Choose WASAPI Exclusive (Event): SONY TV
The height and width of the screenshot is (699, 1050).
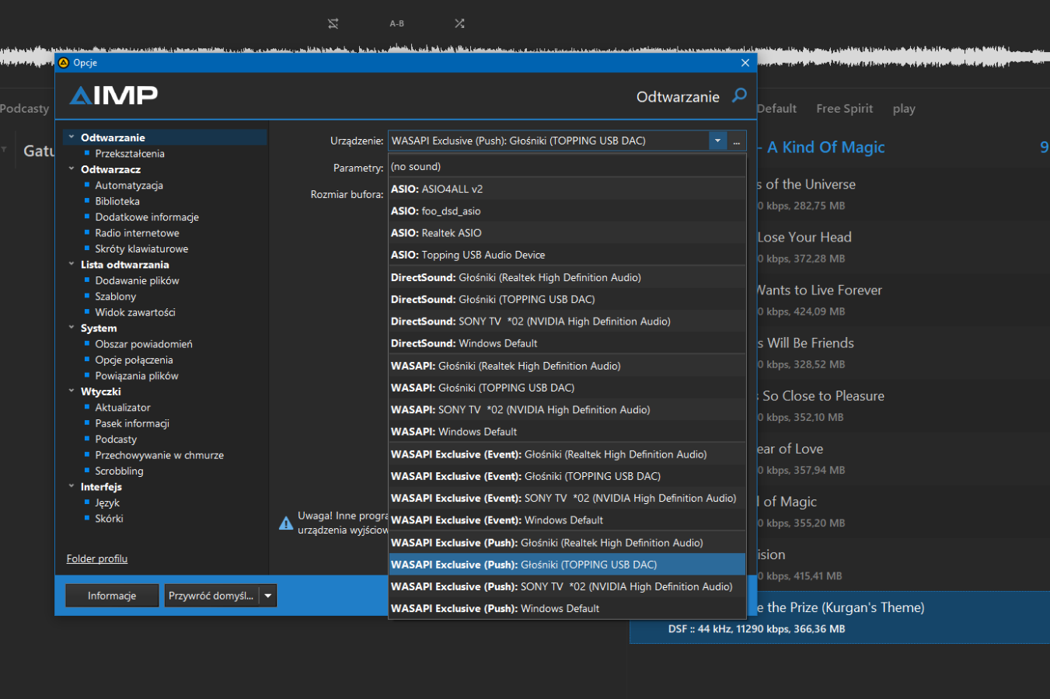567,498
